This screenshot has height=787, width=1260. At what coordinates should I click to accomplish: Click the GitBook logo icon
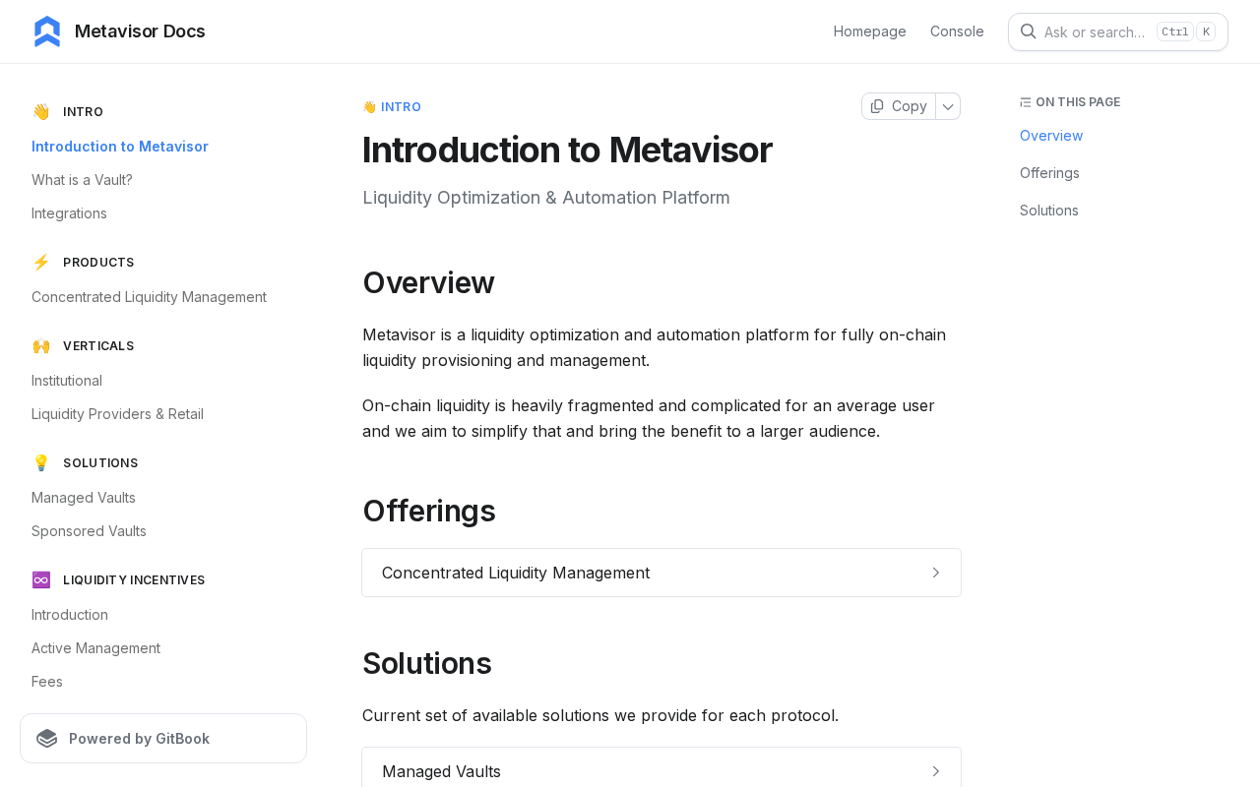pyautogui.click(x=47, y=739)
